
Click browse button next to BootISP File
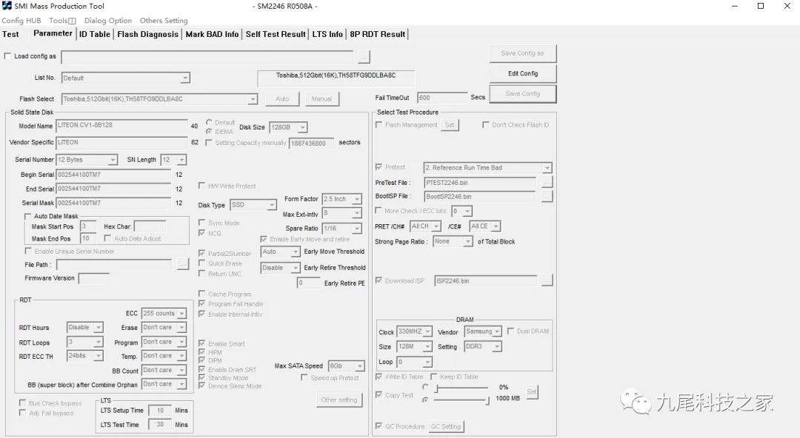point(547,197)
